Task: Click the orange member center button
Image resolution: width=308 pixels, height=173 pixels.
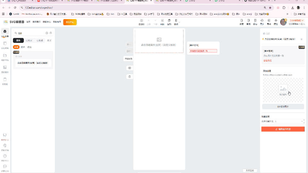Action: [70, 22]
